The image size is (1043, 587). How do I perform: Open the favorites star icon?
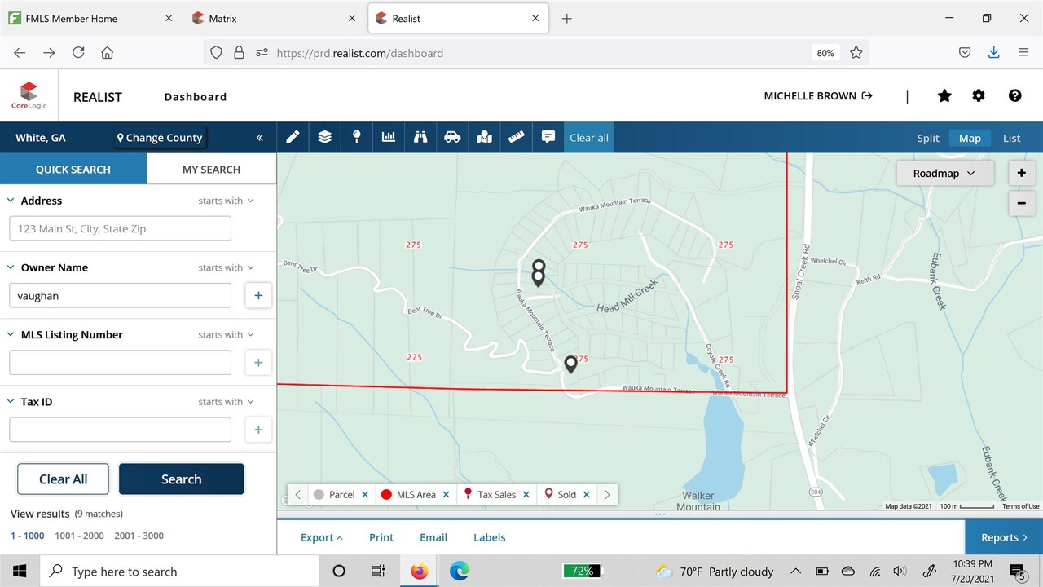coord(944,96)
